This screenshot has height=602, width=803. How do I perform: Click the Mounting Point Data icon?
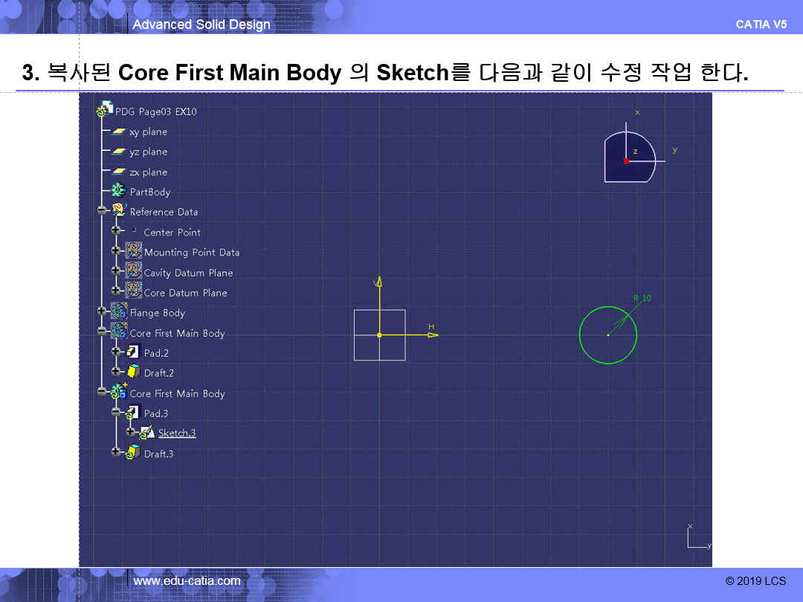coord(133,253)
